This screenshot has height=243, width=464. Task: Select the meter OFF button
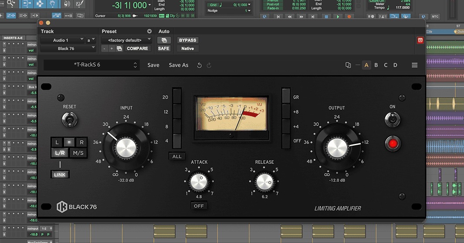coord(286,141)
